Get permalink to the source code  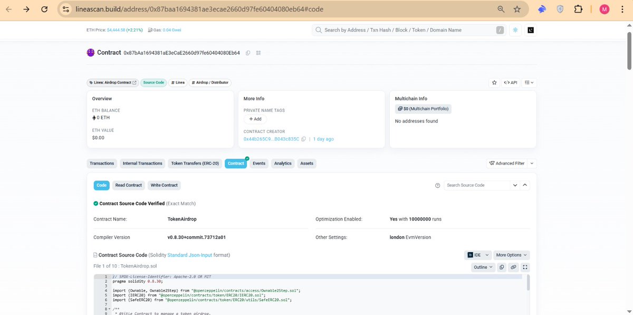pos(513,268)
